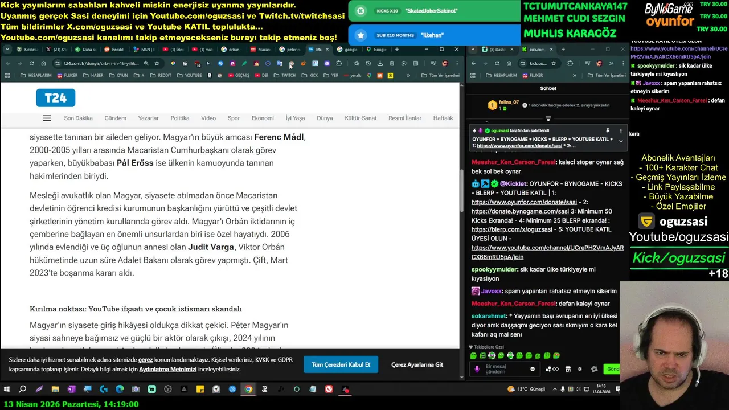The image size is (729, 410).
Task: Open a new tab in left browser
Action: (398, 50)
